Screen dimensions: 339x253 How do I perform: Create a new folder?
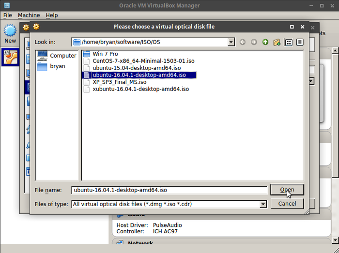tap(277, 42)
